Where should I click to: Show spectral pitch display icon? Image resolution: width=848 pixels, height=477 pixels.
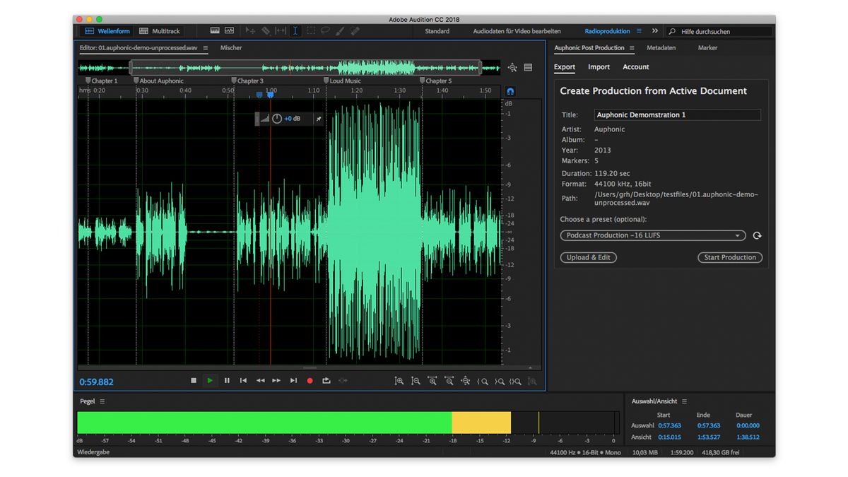230,31
